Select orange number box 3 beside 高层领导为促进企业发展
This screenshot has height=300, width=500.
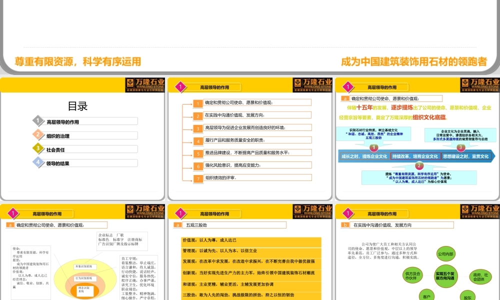pos(198,129)
